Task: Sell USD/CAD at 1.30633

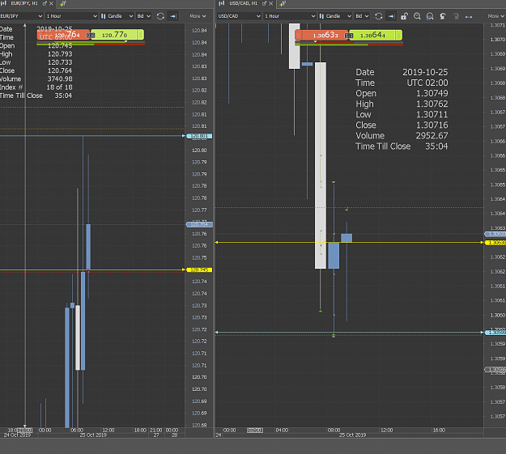Action: [323, 35]
